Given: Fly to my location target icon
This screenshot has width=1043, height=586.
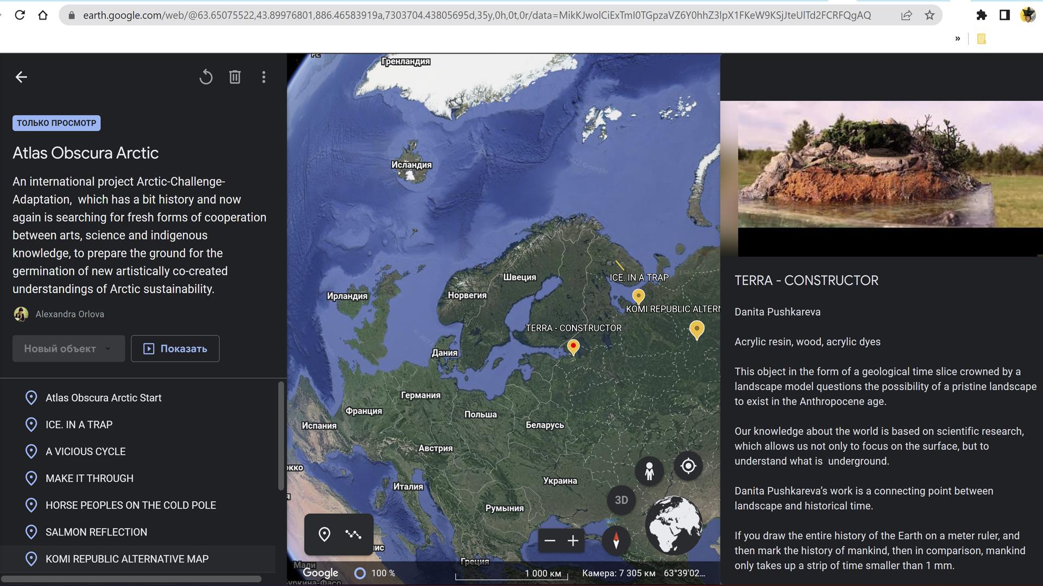Looking at the screenshot, I should tap(688, 466).
